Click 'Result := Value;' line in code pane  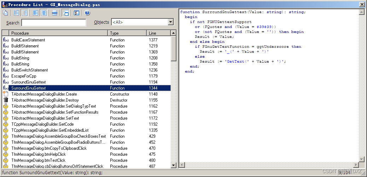coord(214,36)
